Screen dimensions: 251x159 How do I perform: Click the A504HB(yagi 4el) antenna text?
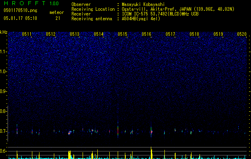pyautogui.click(x=141, y=19)
